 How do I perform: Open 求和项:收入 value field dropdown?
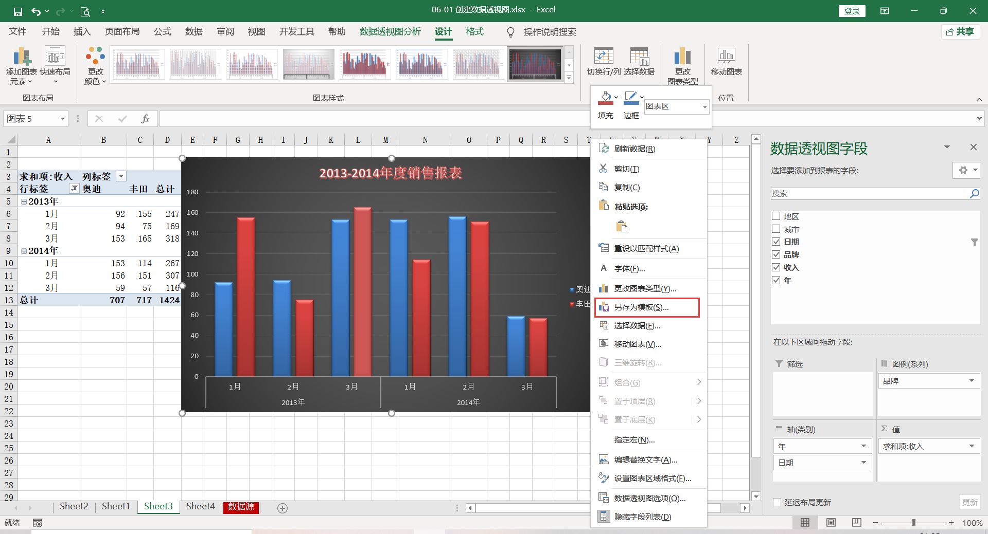coord(972,446)
